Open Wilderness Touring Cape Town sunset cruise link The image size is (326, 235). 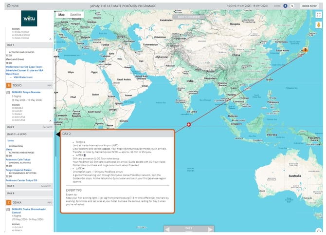click(x=24, y=70)
